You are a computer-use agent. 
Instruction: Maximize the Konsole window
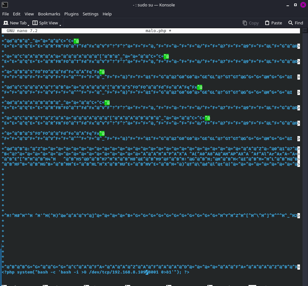pyautogui.click(x=295, y=5)
